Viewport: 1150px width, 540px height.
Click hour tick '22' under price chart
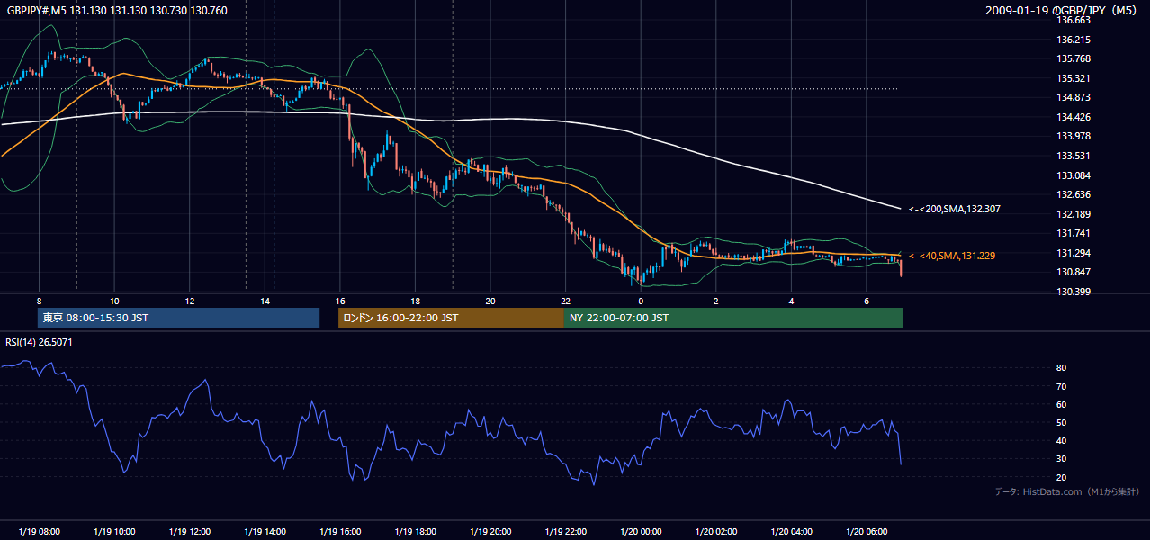tap(565, 301)
